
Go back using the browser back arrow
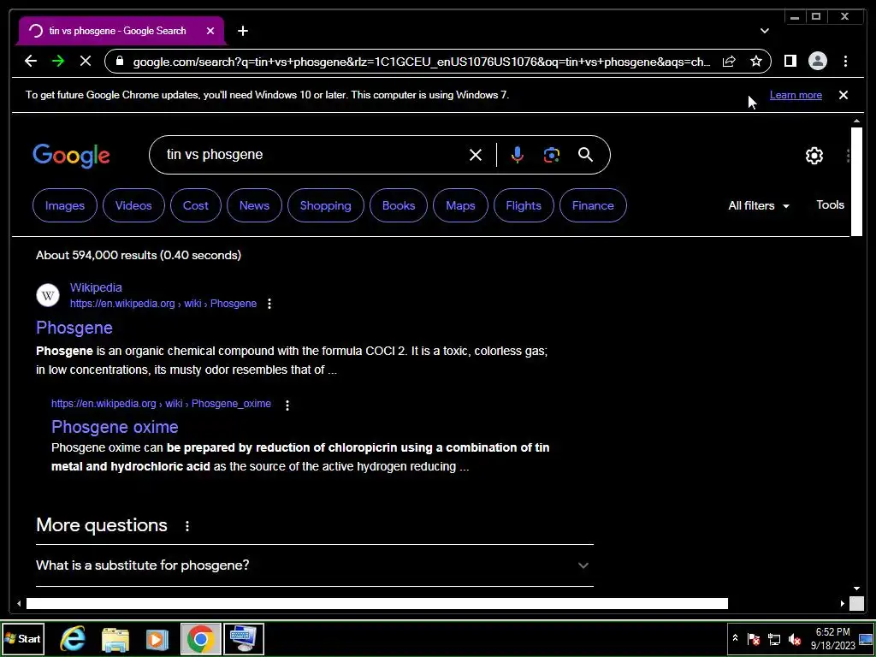pos(31,61)
